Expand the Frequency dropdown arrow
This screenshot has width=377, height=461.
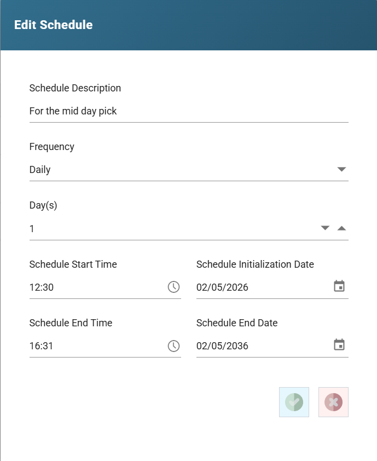point(341,169)
